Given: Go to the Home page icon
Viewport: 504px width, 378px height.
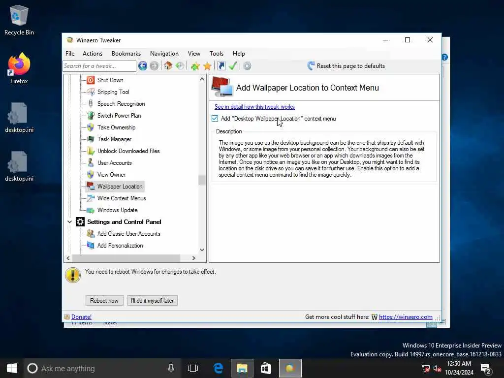Looking at the screenshot, I should [x=168, y=66].
